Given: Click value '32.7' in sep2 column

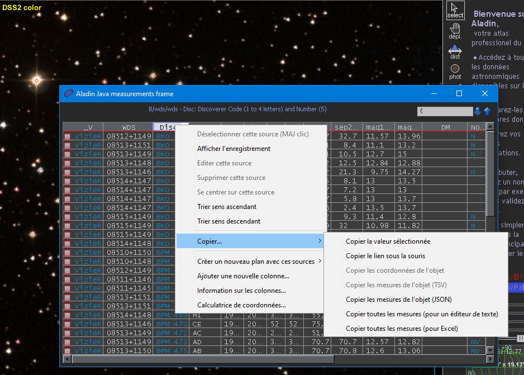Looking at the screenshot, I should pyautogui.click(x=347, y=136).
